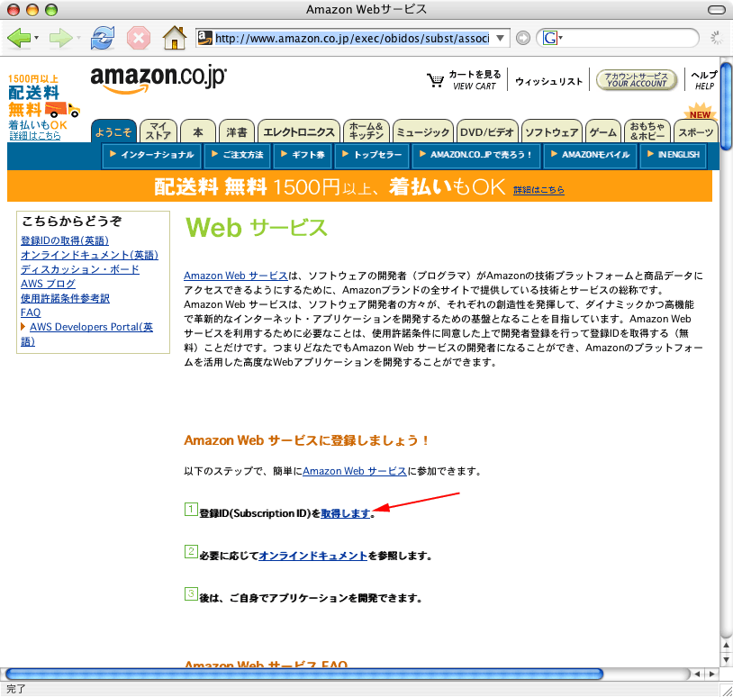The height and width of the screenshot is (697, 733).
Task: Click the vertical scrollbar thumb
Action: coord(726,106)
